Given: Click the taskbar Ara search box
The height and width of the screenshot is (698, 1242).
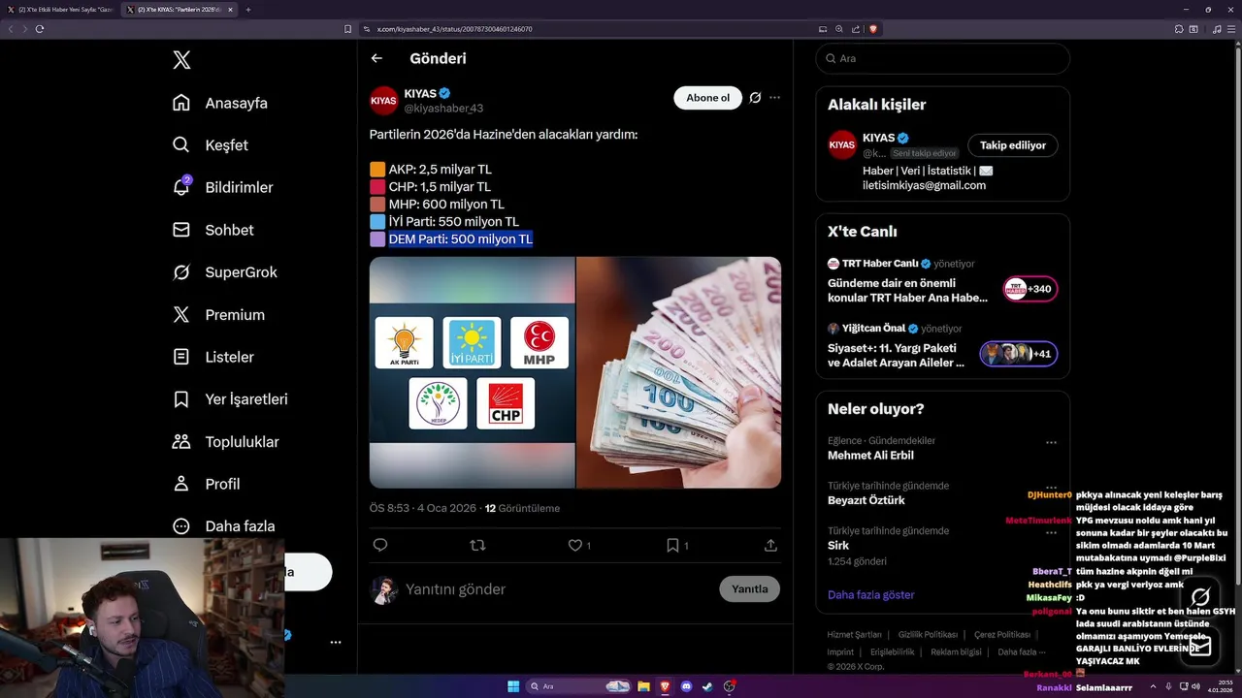Looking at the screenshot, I should (x=579, y=686).
